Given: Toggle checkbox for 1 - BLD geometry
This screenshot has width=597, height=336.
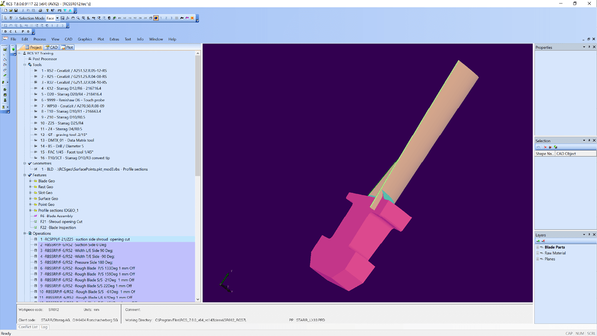Looking at the screenshot, I should pyautogui.click(x=35, y=169).
